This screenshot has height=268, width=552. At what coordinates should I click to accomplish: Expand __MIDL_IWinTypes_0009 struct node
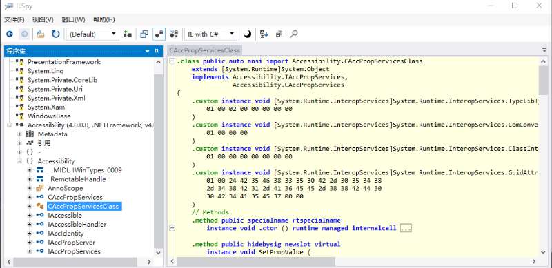coord(30,170)
